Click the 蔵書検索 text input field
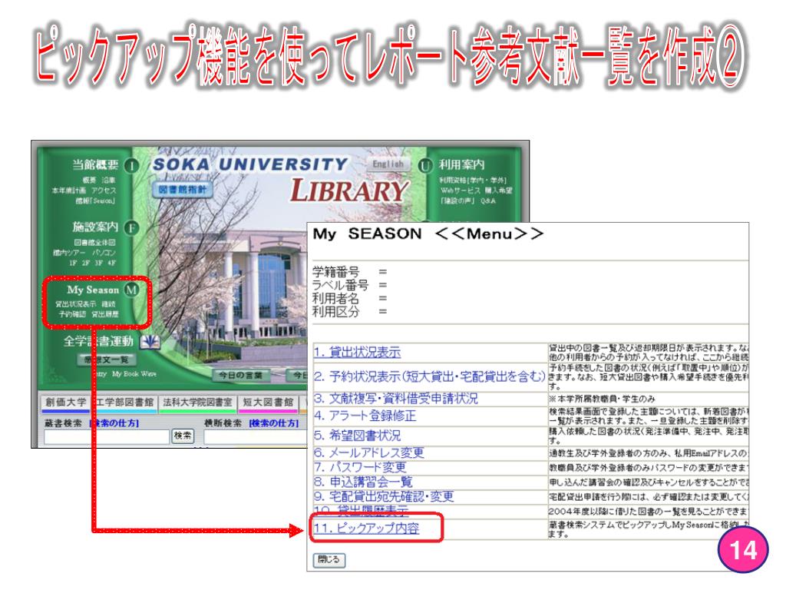 tap(106, 436)
